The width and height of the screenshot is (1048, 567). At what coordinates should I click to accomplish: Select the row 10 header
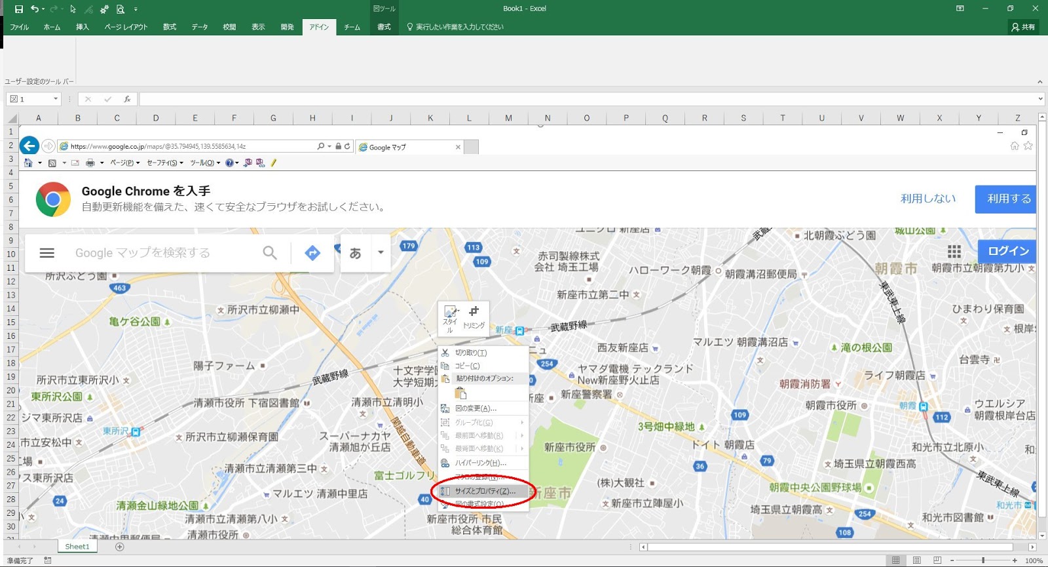pos(11,254)
